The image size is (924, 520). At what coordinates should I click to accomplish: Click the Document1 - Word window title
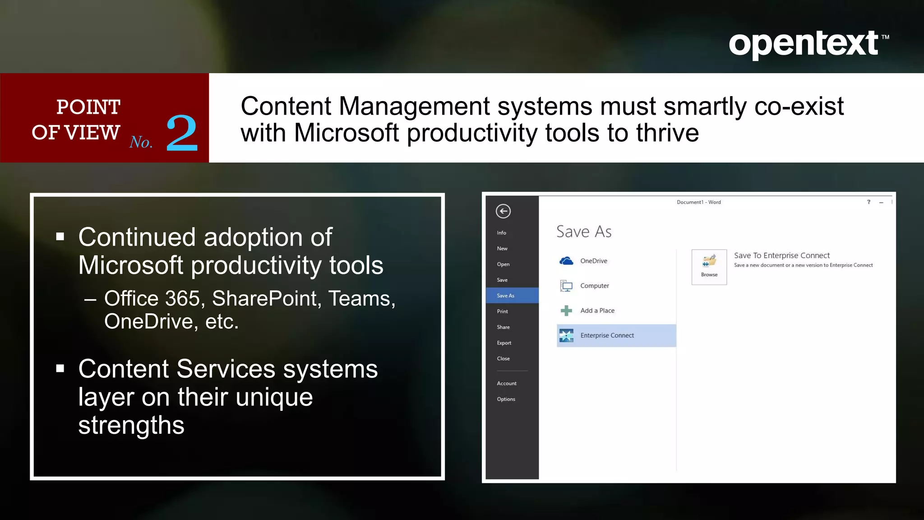click(699, 202)
